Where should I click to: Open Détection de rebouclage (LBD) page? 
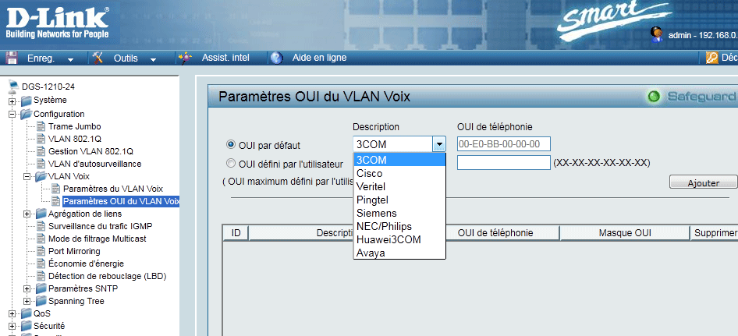pos(108,276)
